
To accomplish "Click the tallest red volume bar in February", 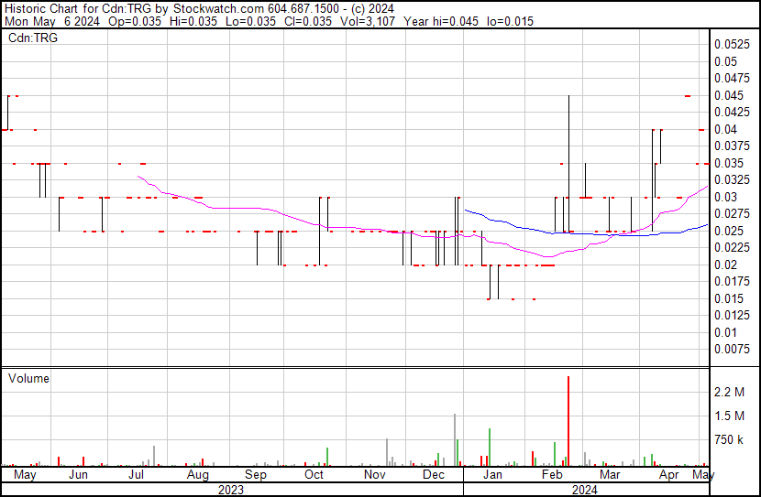I will (x=568, y=421).
